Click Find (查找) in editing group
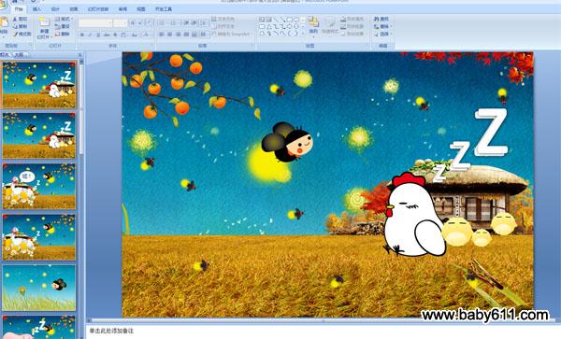The width and height of the screenshot is (561, 339). [x=381, y=19]
